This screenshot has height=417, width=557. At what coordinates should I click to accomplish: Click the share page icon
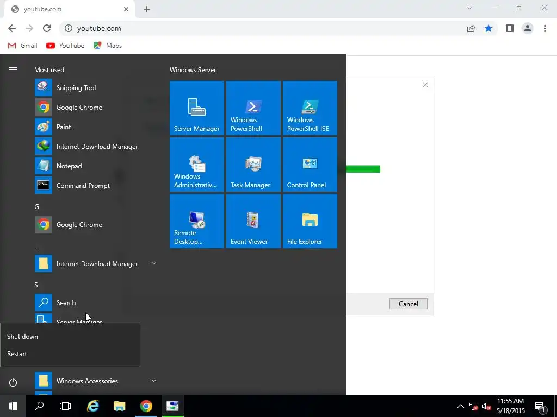pos(471,28)
